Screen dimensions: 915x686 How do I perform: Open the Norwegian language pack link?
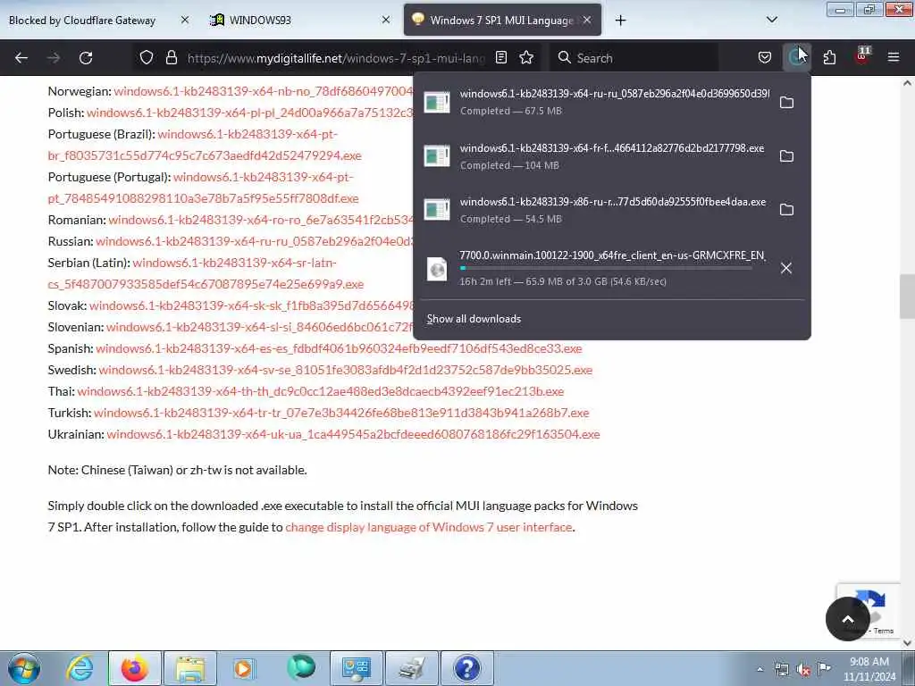(x=264, y=91)
